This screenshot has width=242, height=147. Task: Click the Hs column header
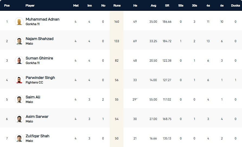[135, 5]
